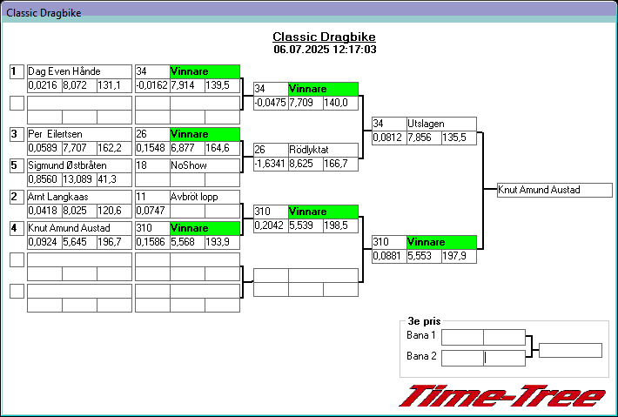Viewport: 618px width, 417px height.
Task: Click the Dag Even Hånde name field
Action: 79,71
